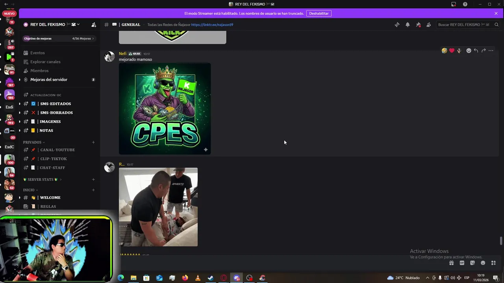
Task: Click the username Nefi
Action: pyautogui.click(x=122, y=53)
